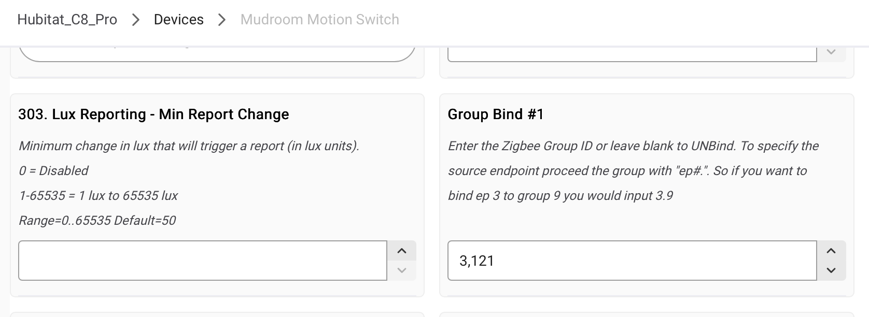Click the '0 = Disabled' description line
869x317 pixels.
53,171
